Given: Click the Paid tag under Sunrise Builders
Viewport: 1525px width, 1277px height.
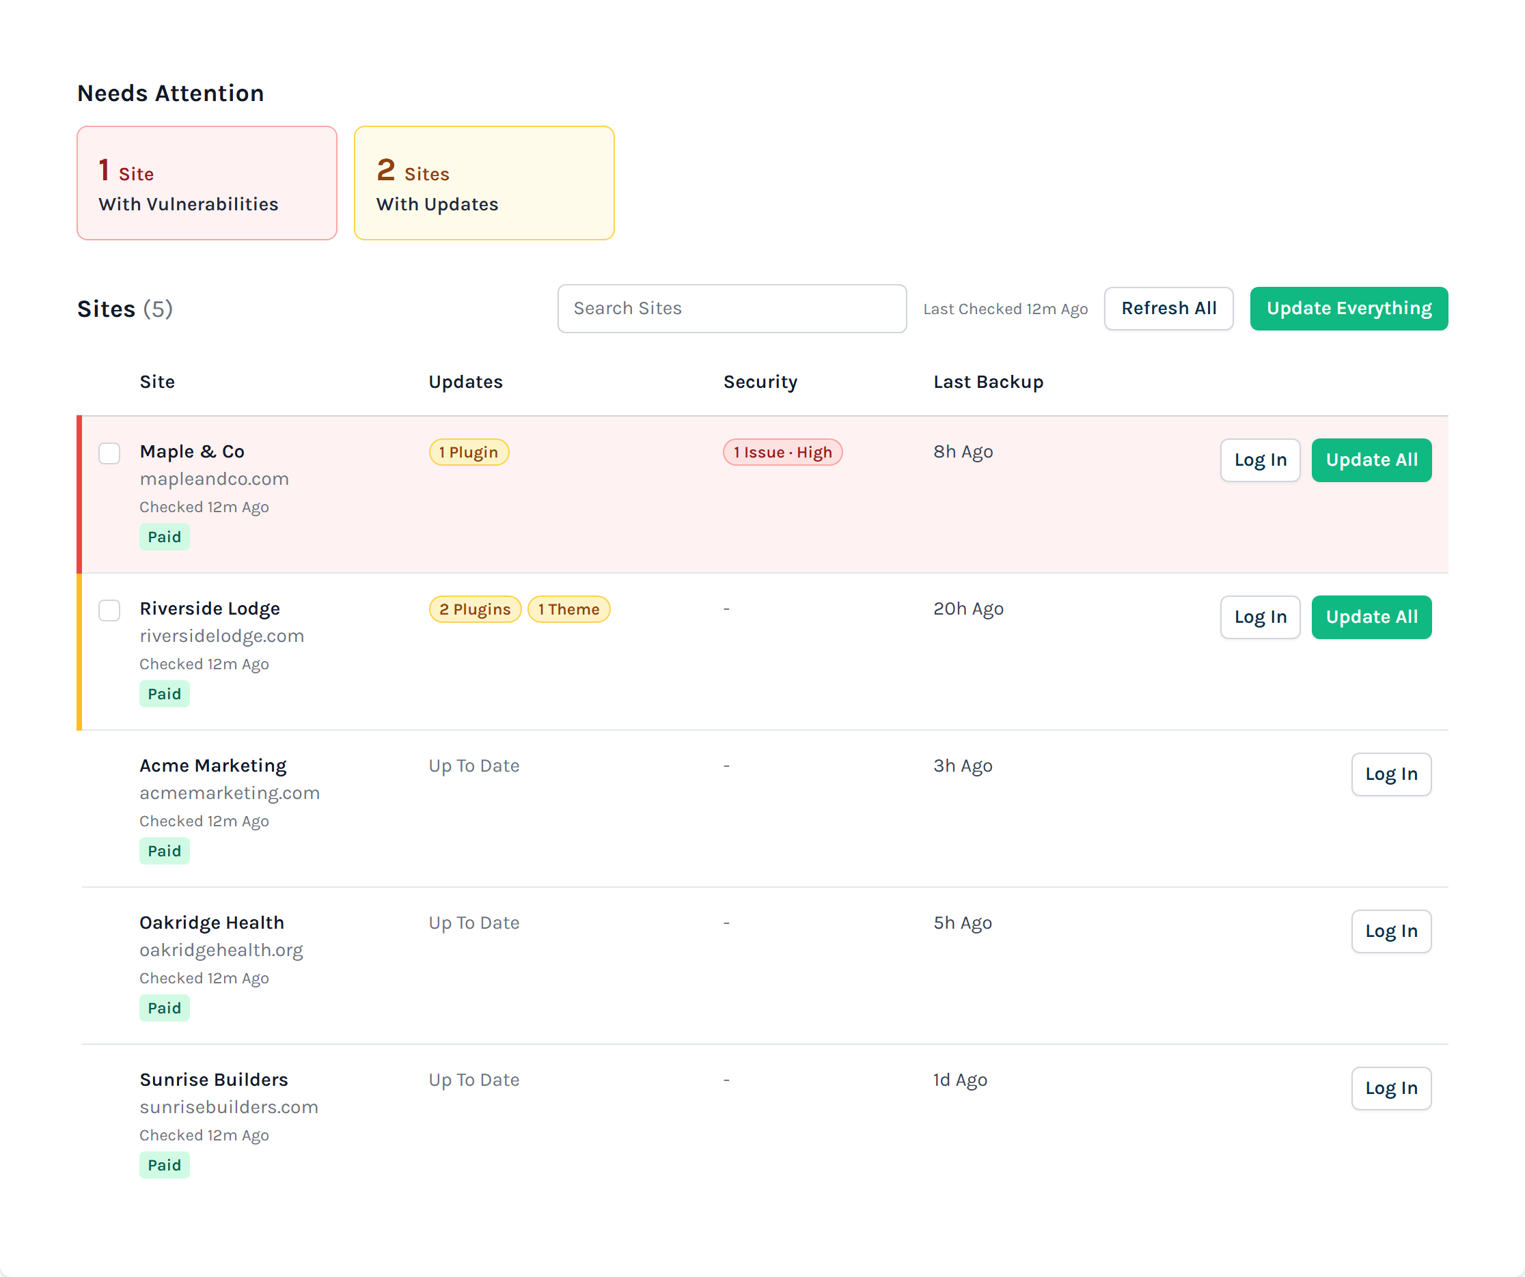Looking at the screenshot, I should [x=164, y=1165].
